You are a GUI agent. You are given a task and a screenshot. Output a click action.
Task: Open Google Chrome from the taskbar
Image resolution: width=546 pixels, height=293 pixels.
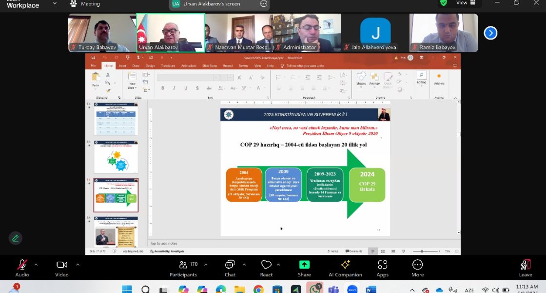(258, 289)
